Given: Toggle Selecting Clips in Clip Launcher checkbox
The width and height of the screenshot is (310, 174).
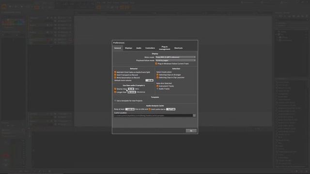Looking at the screenshot, I should tap(157, 77).
